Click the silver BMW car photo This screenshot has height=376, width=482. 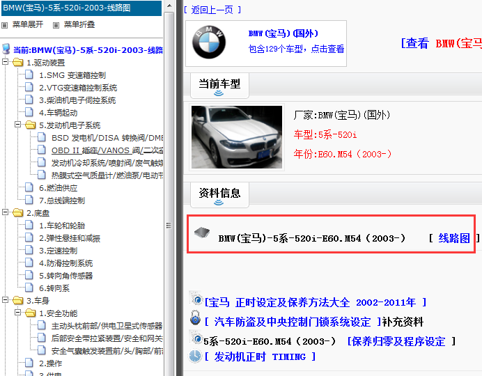[237, 137]
